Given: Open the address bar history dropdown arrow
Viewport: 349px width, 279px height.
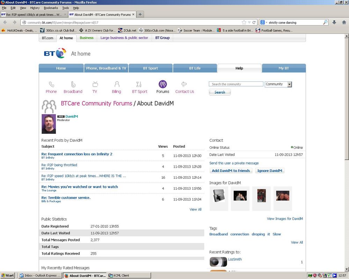Looking at the screenshot, I should (249, 22).
